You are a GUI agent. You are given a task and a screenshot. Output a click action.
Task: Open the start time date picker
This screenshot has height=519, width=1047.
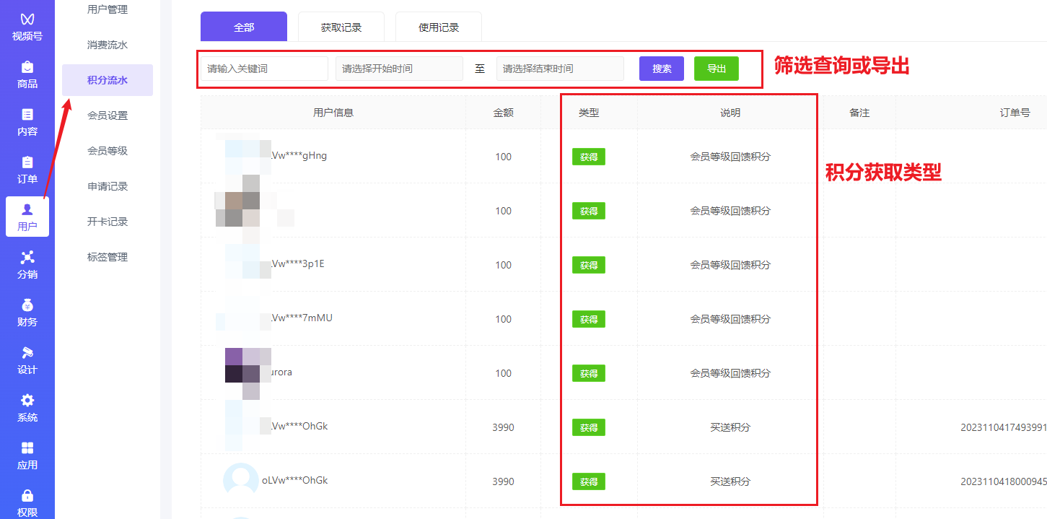coord(400,68)
